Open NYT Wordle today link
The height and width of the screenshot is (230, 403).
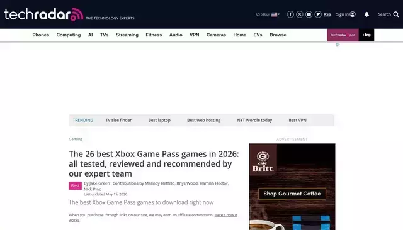(x=254, y=120)
